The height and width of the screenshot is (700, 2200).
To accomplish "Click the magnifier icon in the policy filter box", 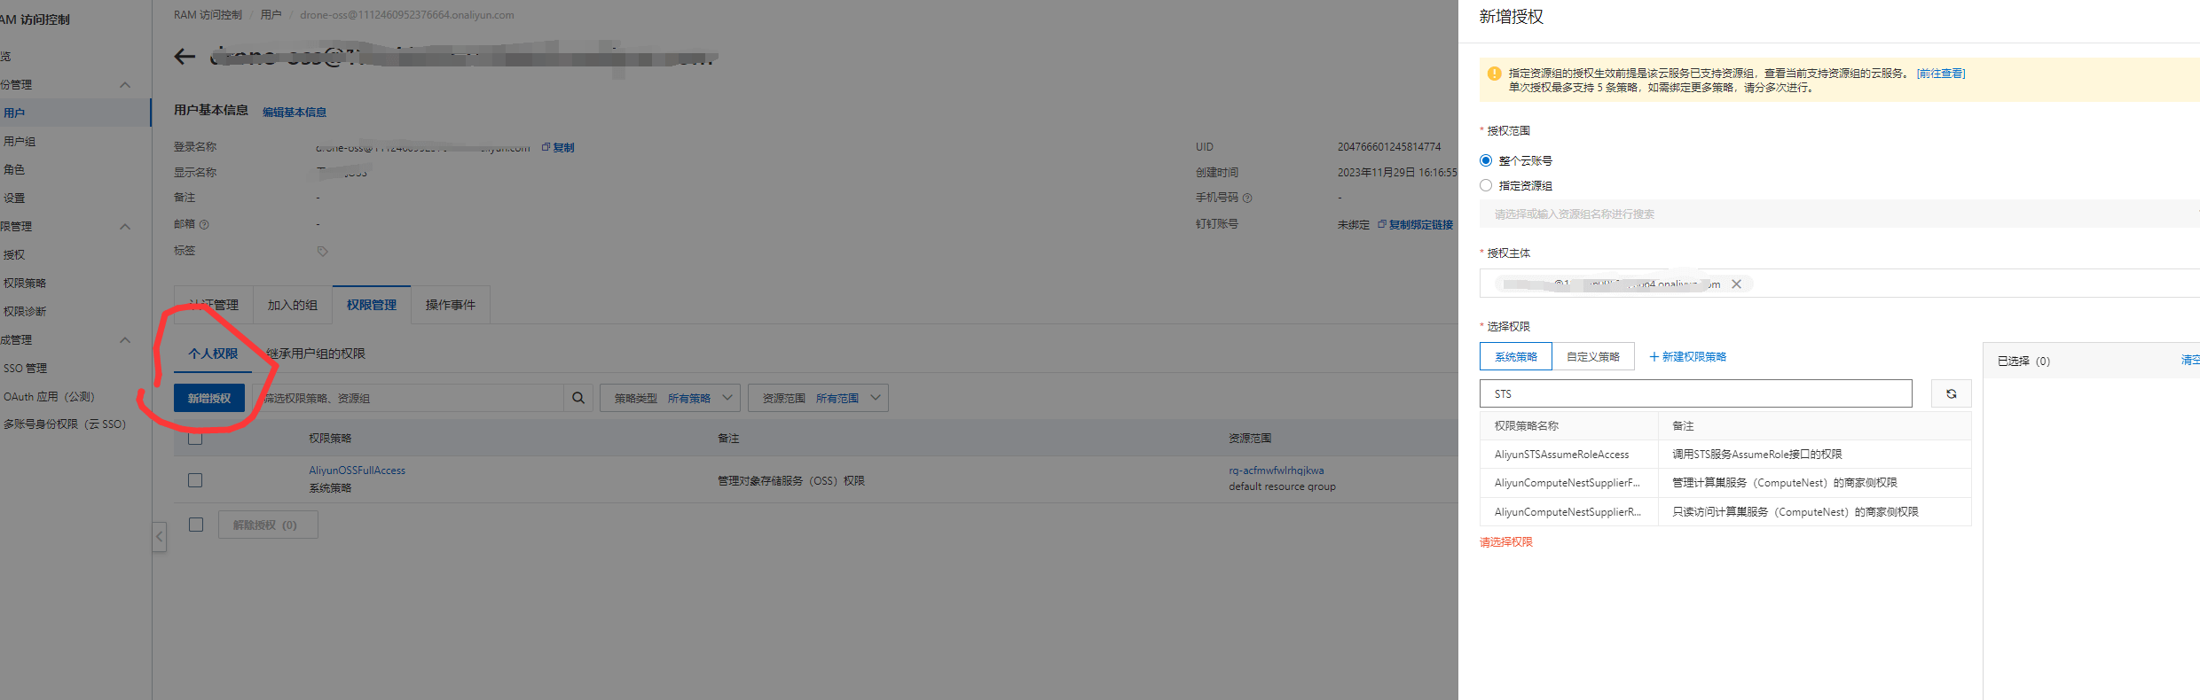I will [x=578, y=398].
